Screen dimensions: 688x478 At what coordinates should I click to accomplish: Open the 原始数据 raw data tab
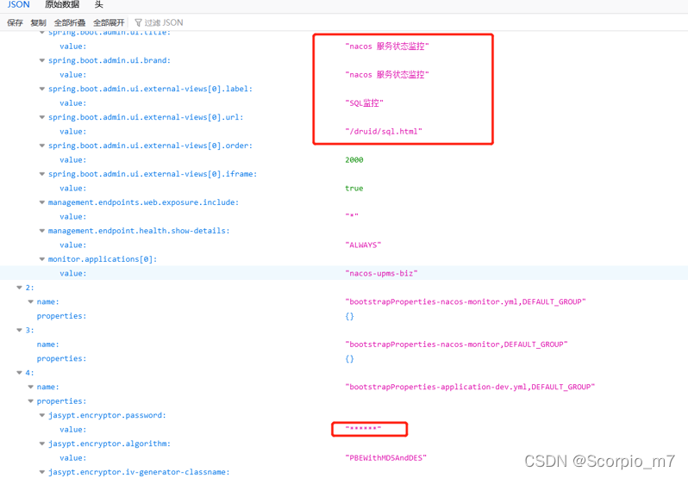coord(62,5)
